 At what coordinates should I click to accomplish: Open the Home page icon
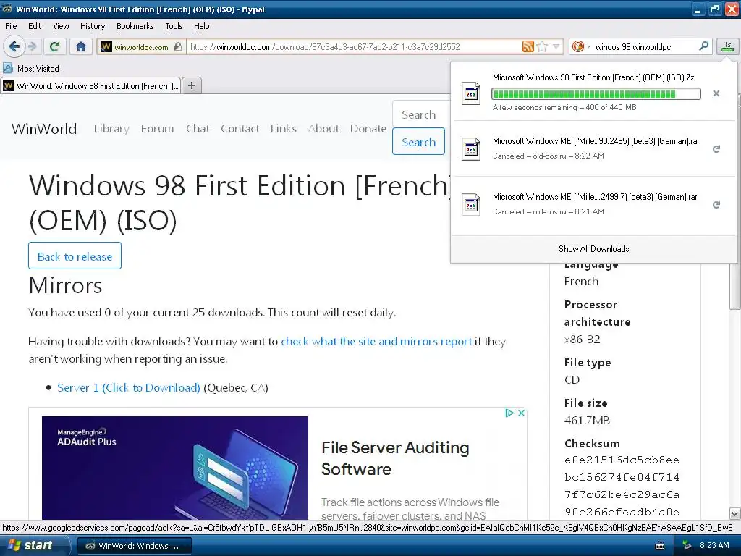pos(81,46)
